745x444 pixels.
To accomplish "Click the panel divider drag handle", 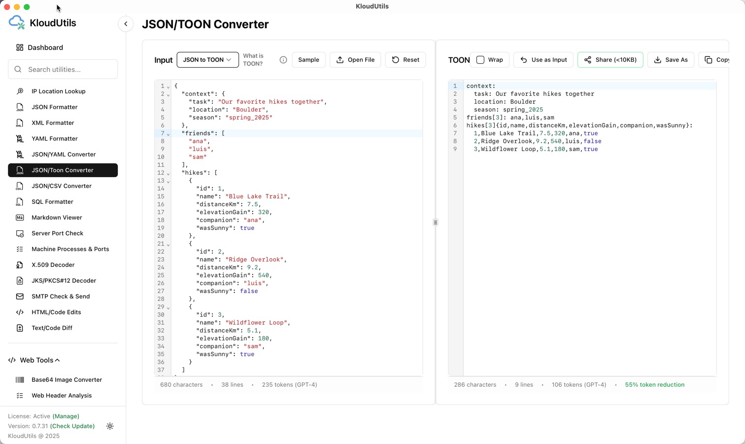I will tap(436, 222).
